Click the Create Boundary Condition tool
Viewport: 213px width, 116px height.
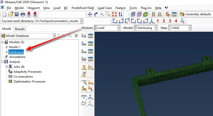click(84, 44)
